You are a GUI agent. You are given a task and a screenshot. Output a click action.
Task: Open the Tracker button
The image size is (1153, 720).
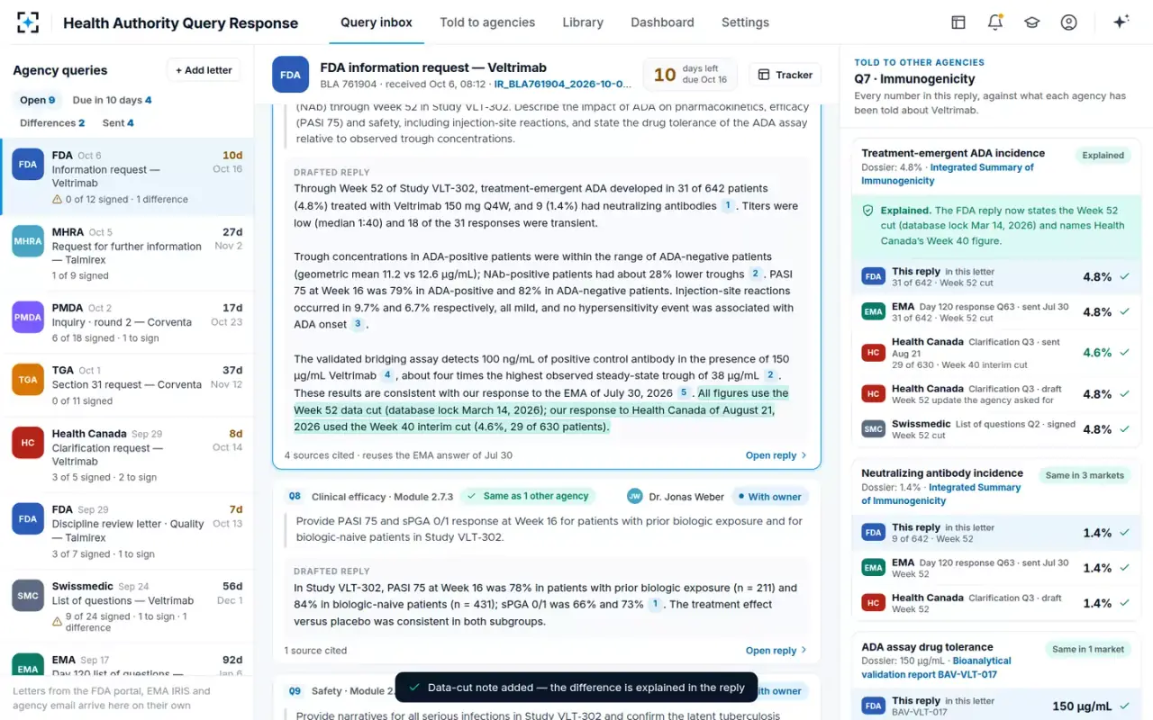tap(785, 75)
